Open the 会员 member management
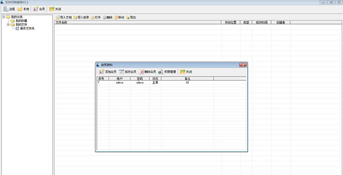Image resolution: width=343 pixels, height=175 pixels. [x=39, y=9]
